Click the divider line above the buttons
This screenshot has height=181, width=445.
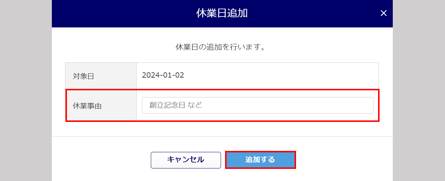click(x=222, y=137)
